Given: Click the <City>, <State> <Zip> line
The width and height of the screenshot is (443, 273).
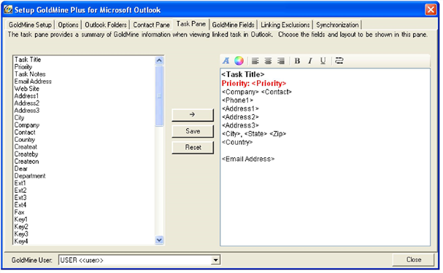Looking at the screenshot, I should [254, 134].
